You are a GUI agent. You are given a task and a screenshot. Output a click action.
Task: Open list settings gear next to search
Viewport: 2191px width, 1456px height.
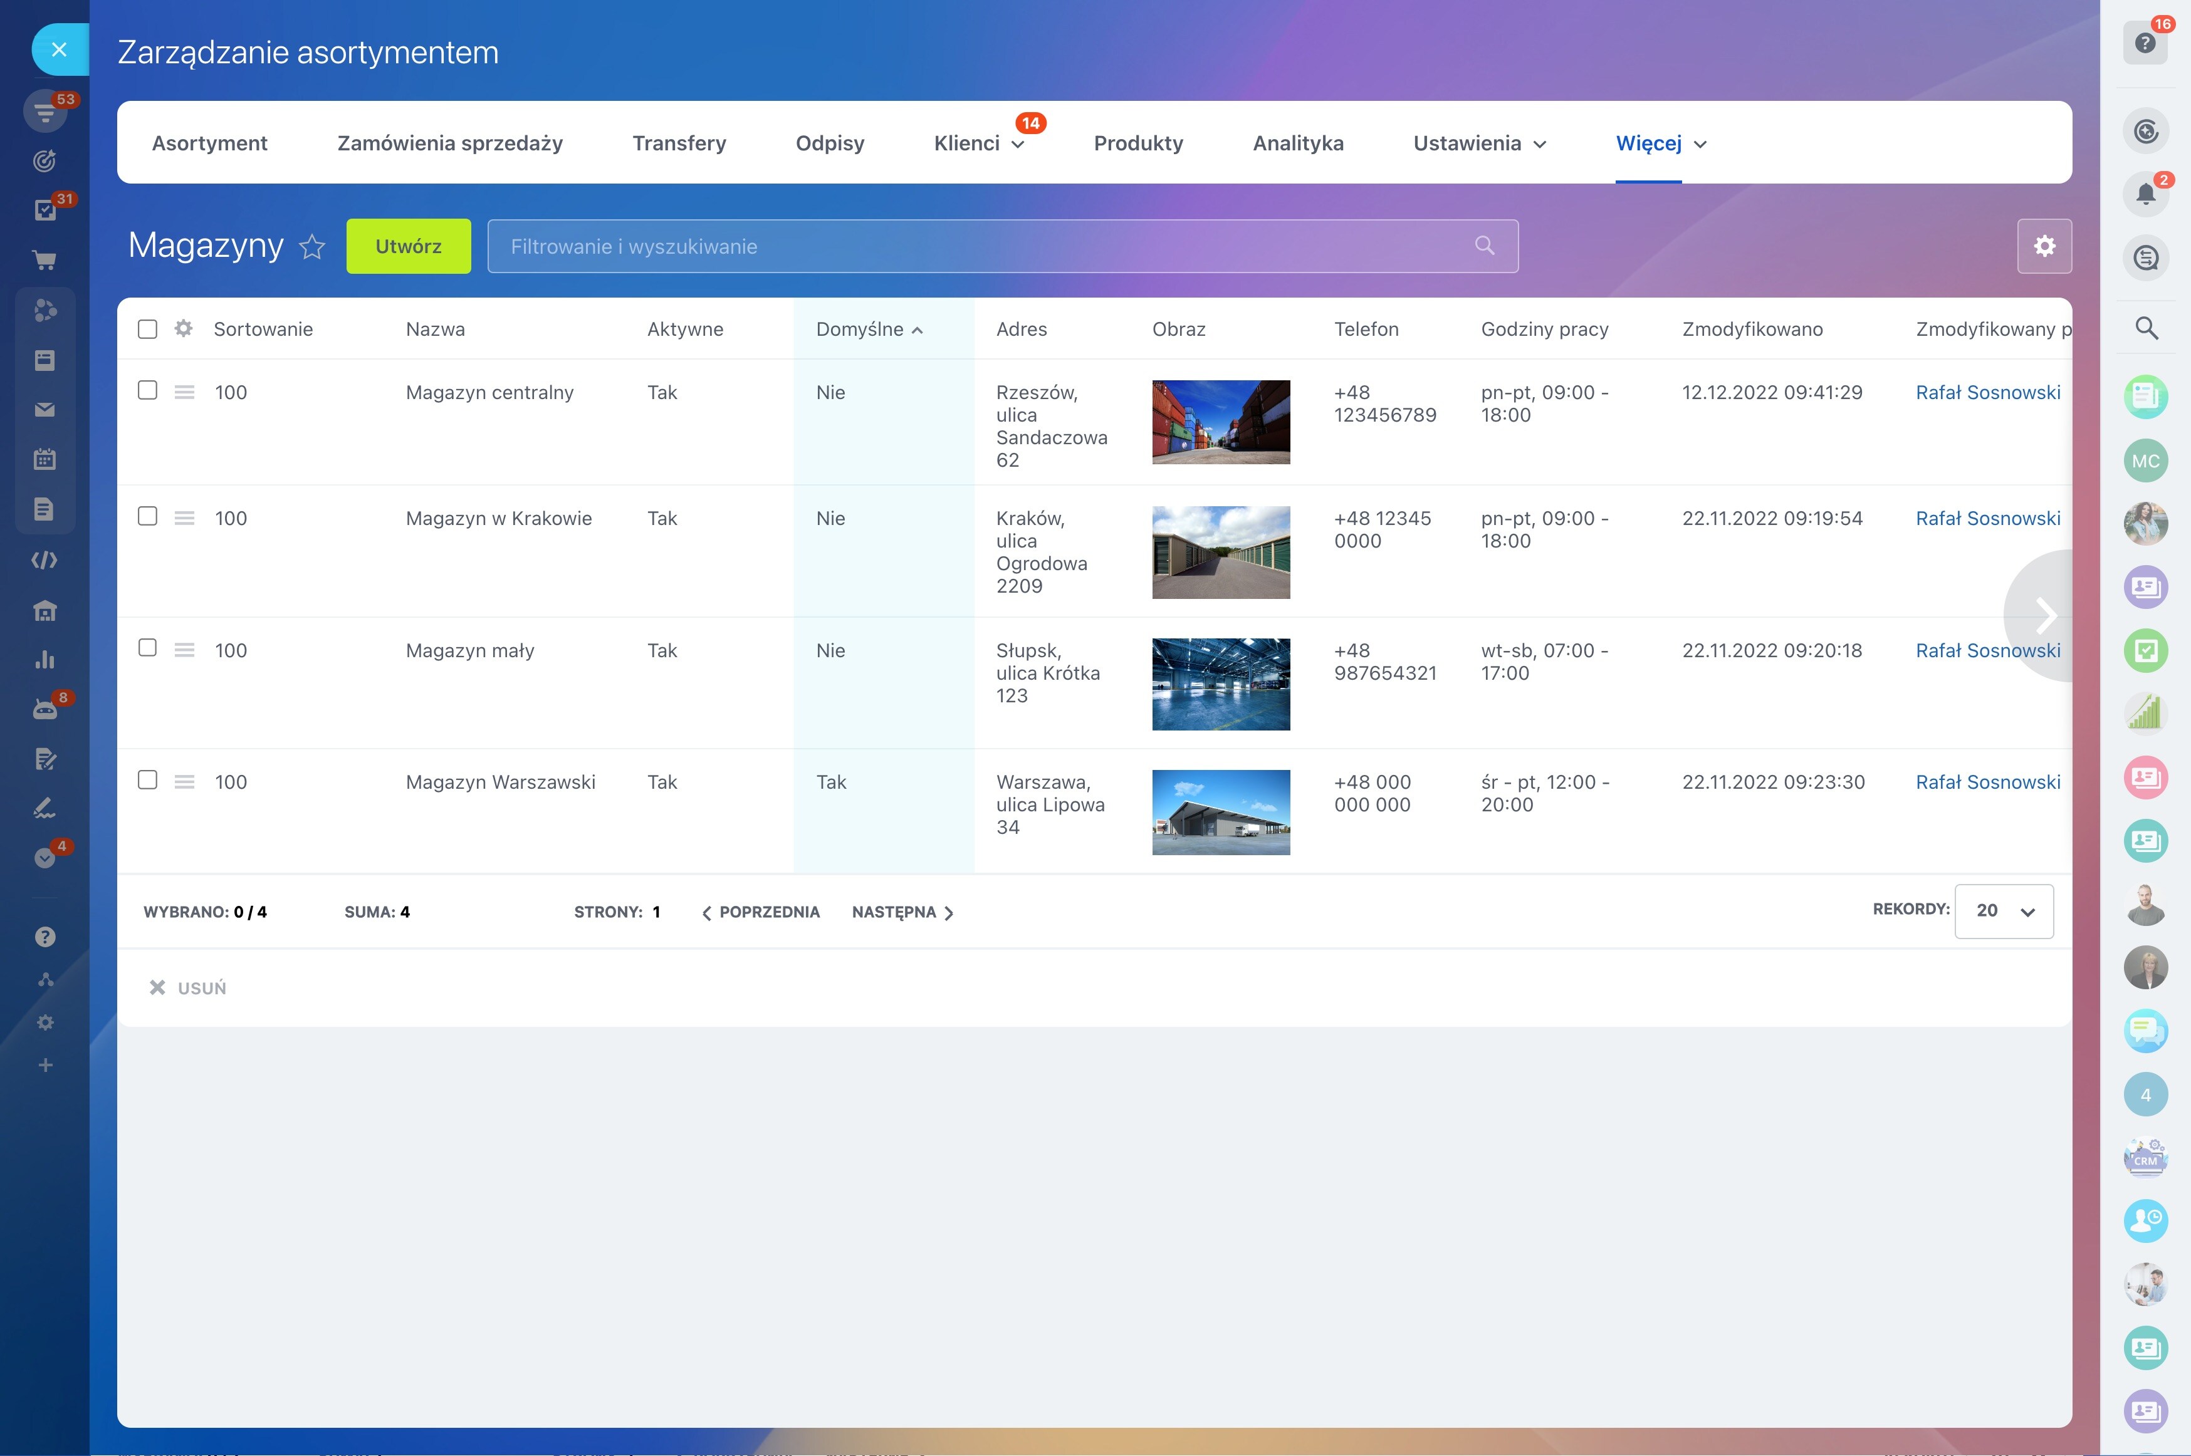(x=2044, y=246)
